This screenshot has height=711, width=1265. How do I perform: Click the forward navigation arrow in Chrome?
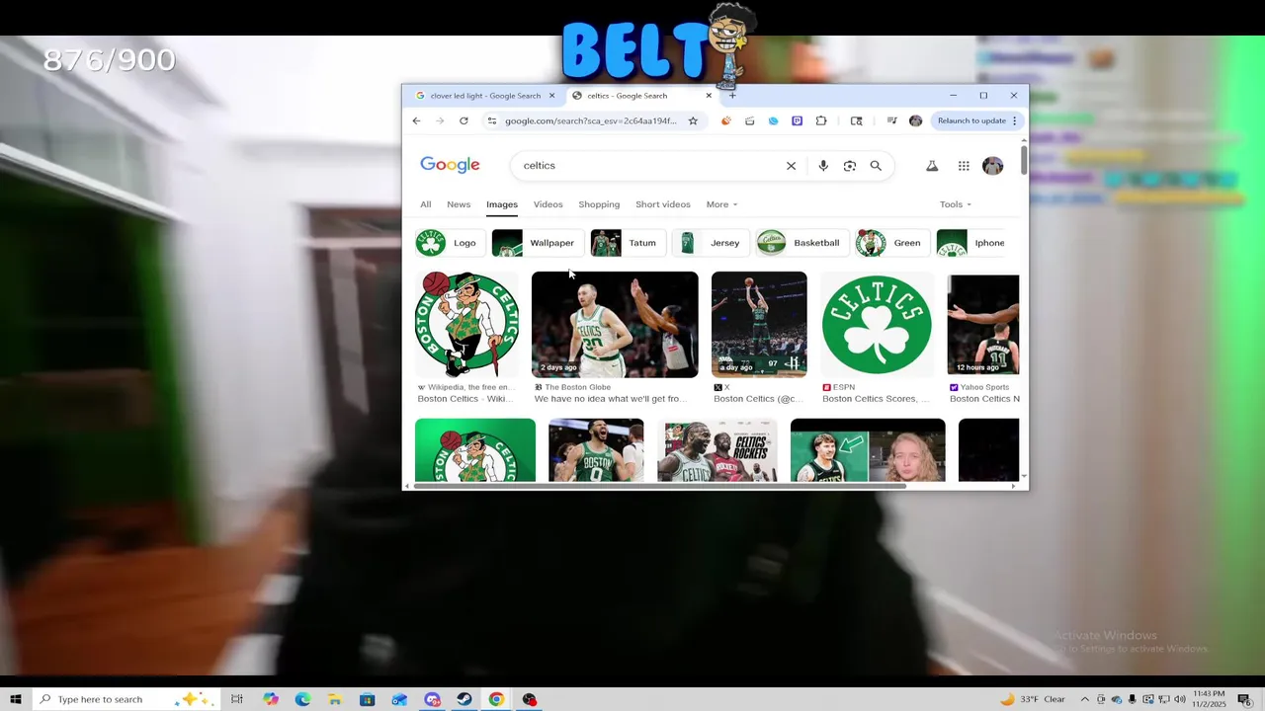[440, 120]
